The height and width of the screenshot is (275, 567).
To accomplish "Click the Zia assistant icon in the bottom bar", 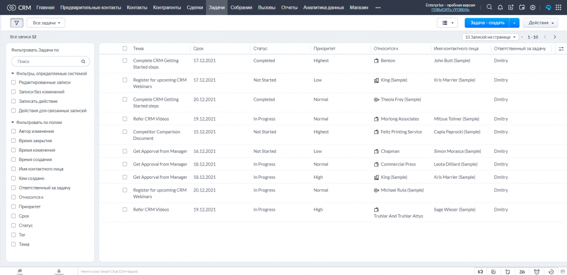I will tap(523, 271).
